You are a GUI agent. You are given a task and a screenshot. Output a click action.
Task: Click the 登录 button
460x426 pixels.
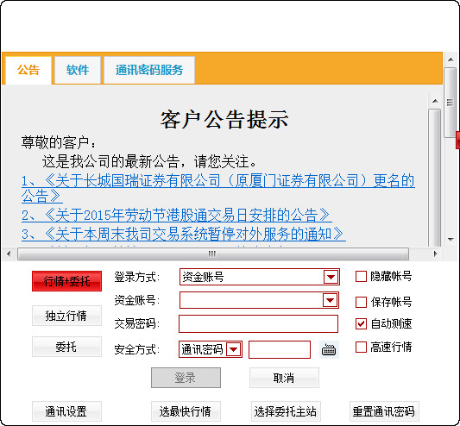coord(186,378)
